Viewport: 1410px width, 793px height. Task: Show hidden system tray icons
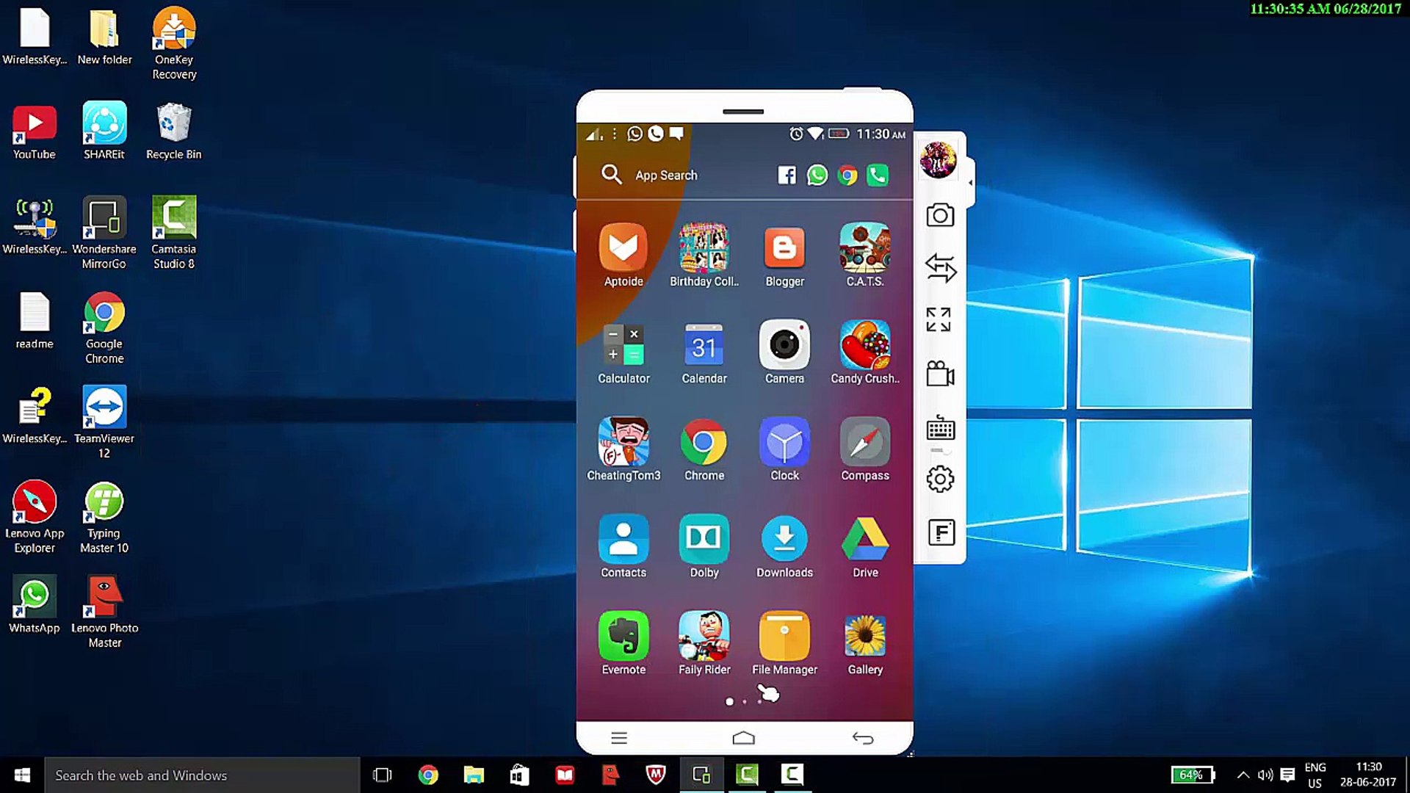[x=1243, y=775]
